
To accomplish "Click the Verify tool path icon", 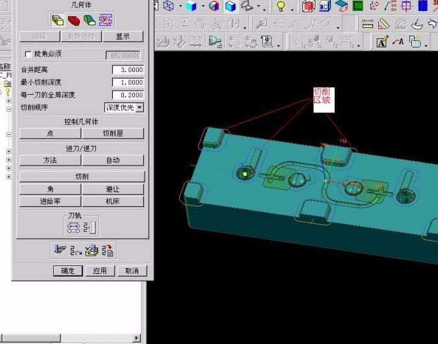I will click(91, 250).
